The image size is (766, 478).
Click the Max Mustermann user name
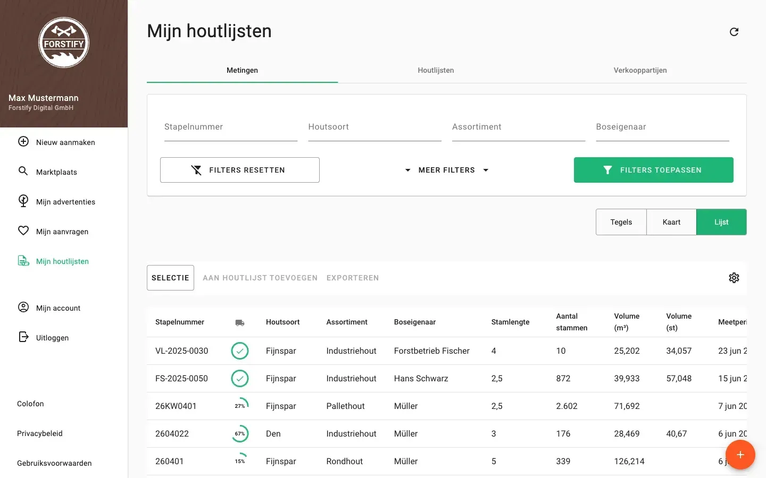pos(44,98)
